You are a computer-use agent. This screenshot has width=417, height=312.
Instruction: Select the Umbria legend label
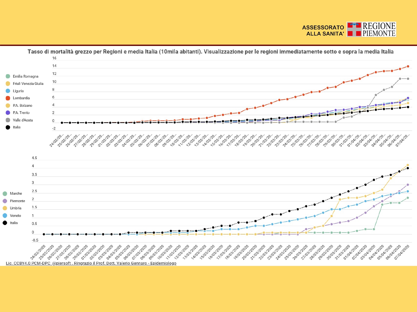[x=16, y=208]
